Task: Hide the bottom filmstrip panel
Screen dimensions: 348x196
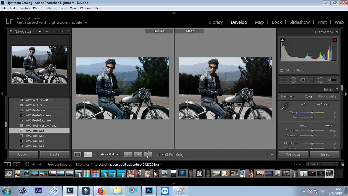Action: pyautogui.click(x=174, y=184)
